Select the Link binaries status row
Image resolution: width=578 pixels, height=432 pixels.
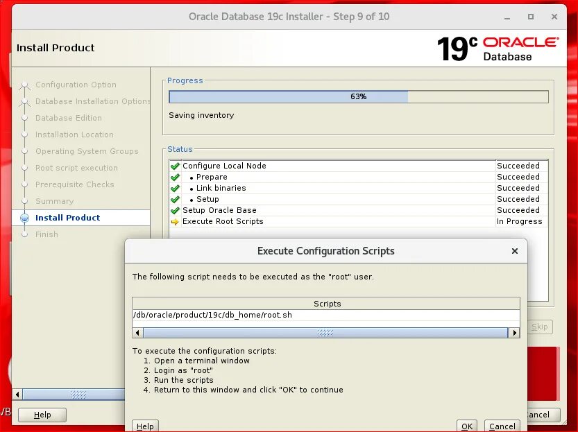point(358,188)
